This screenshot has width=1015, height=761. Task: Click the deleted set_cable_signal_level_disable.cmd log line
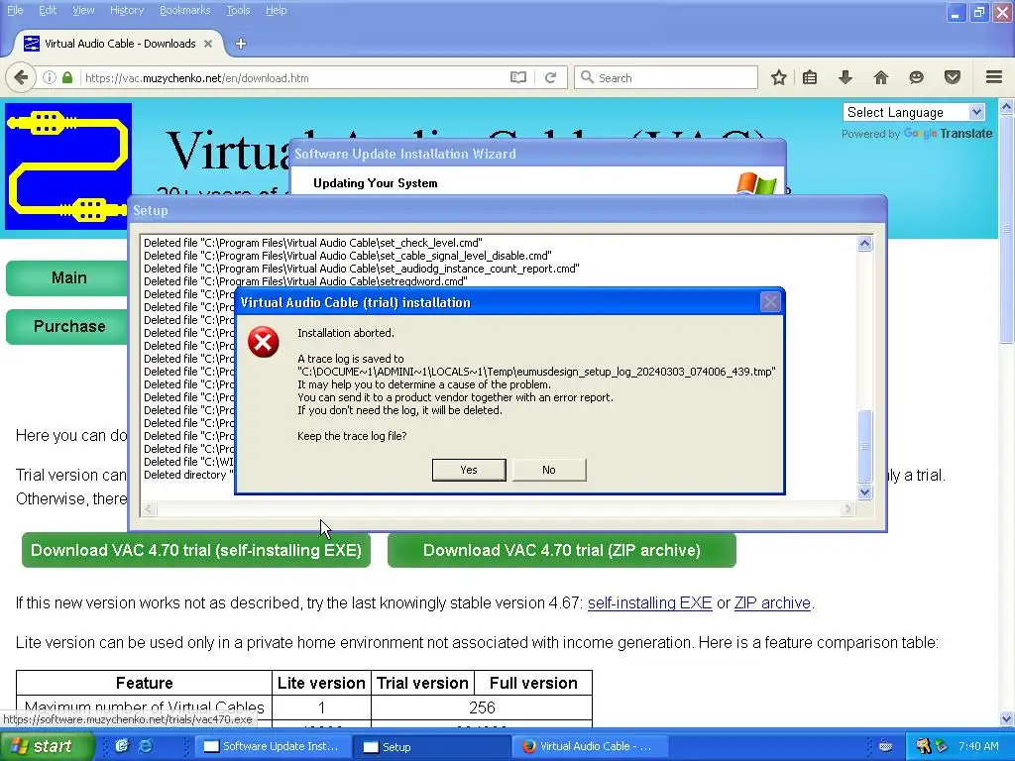[348, 256]
